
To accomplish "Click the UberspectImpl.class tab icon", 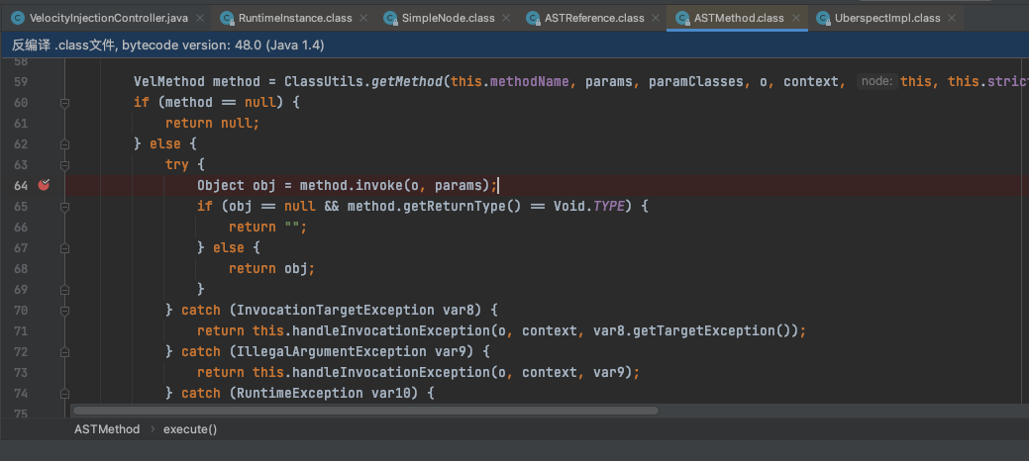I will [x=824, y=18].
